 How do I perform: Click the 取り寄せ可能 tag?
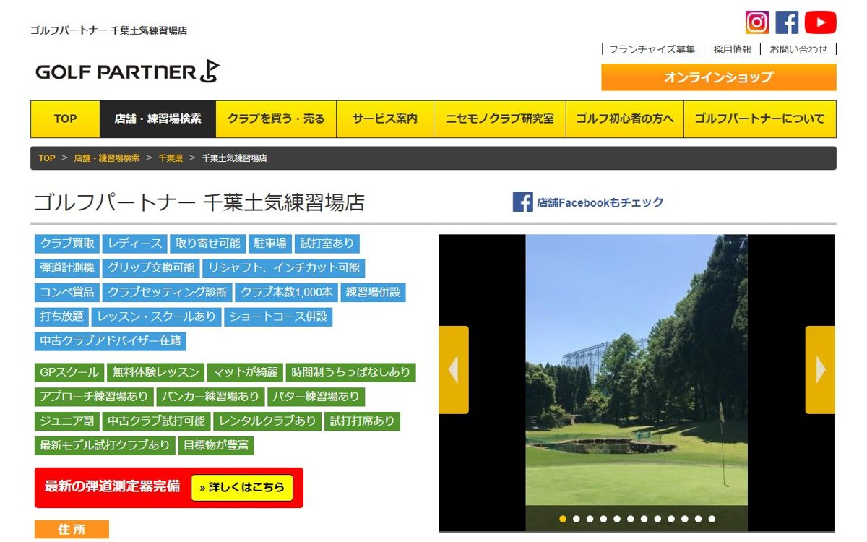click(208, 244)
